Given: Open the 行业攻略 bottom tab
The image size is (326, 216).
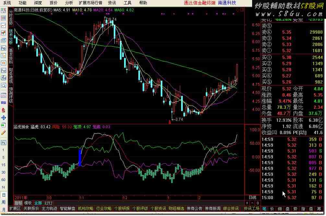Looking at the screenshot, I should [104, 209].
